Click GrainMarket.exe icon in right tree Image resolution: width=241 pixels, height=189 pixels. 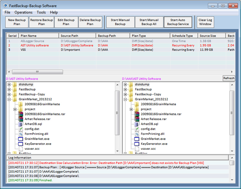tap(137, 139)
